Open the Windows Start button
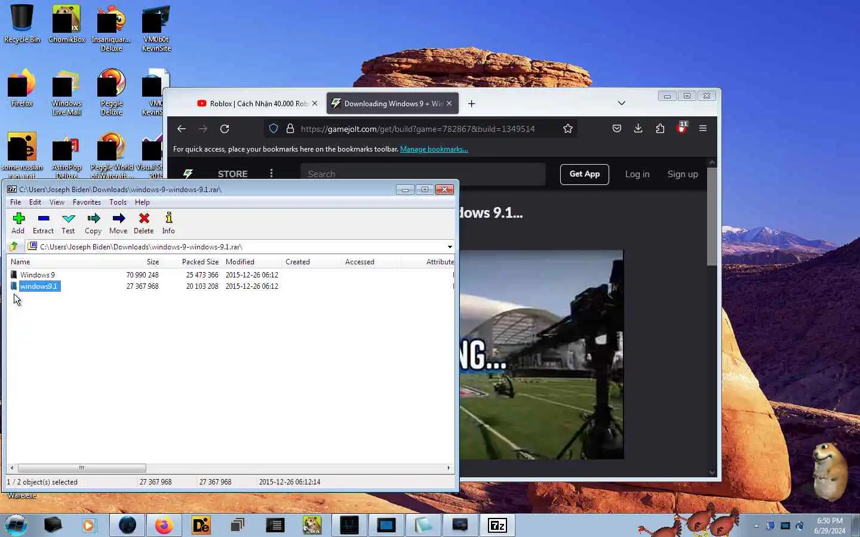Screen dimensions: 860x537 pyautogui.click(x=16, y=525)
